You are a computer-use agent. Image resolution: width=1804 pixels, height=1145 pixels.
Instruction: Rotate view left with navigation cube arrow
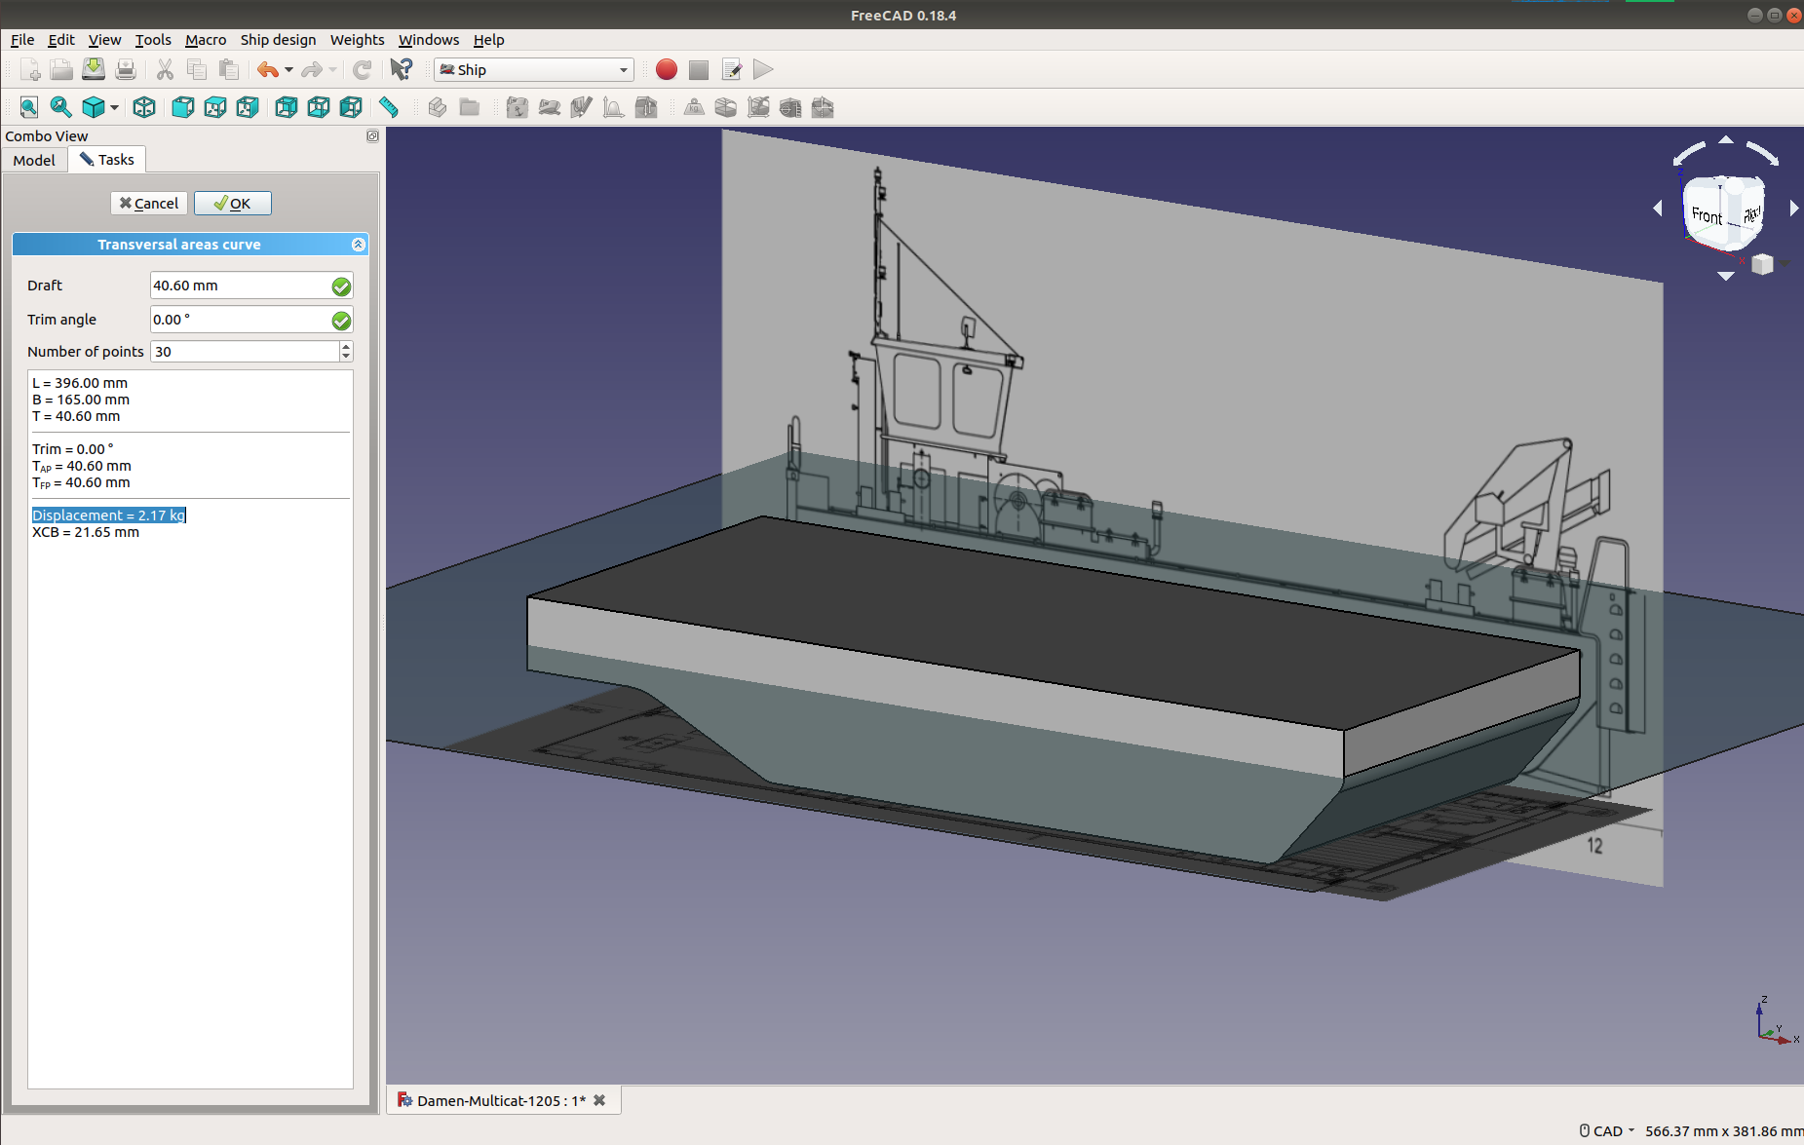point(1658,208)
